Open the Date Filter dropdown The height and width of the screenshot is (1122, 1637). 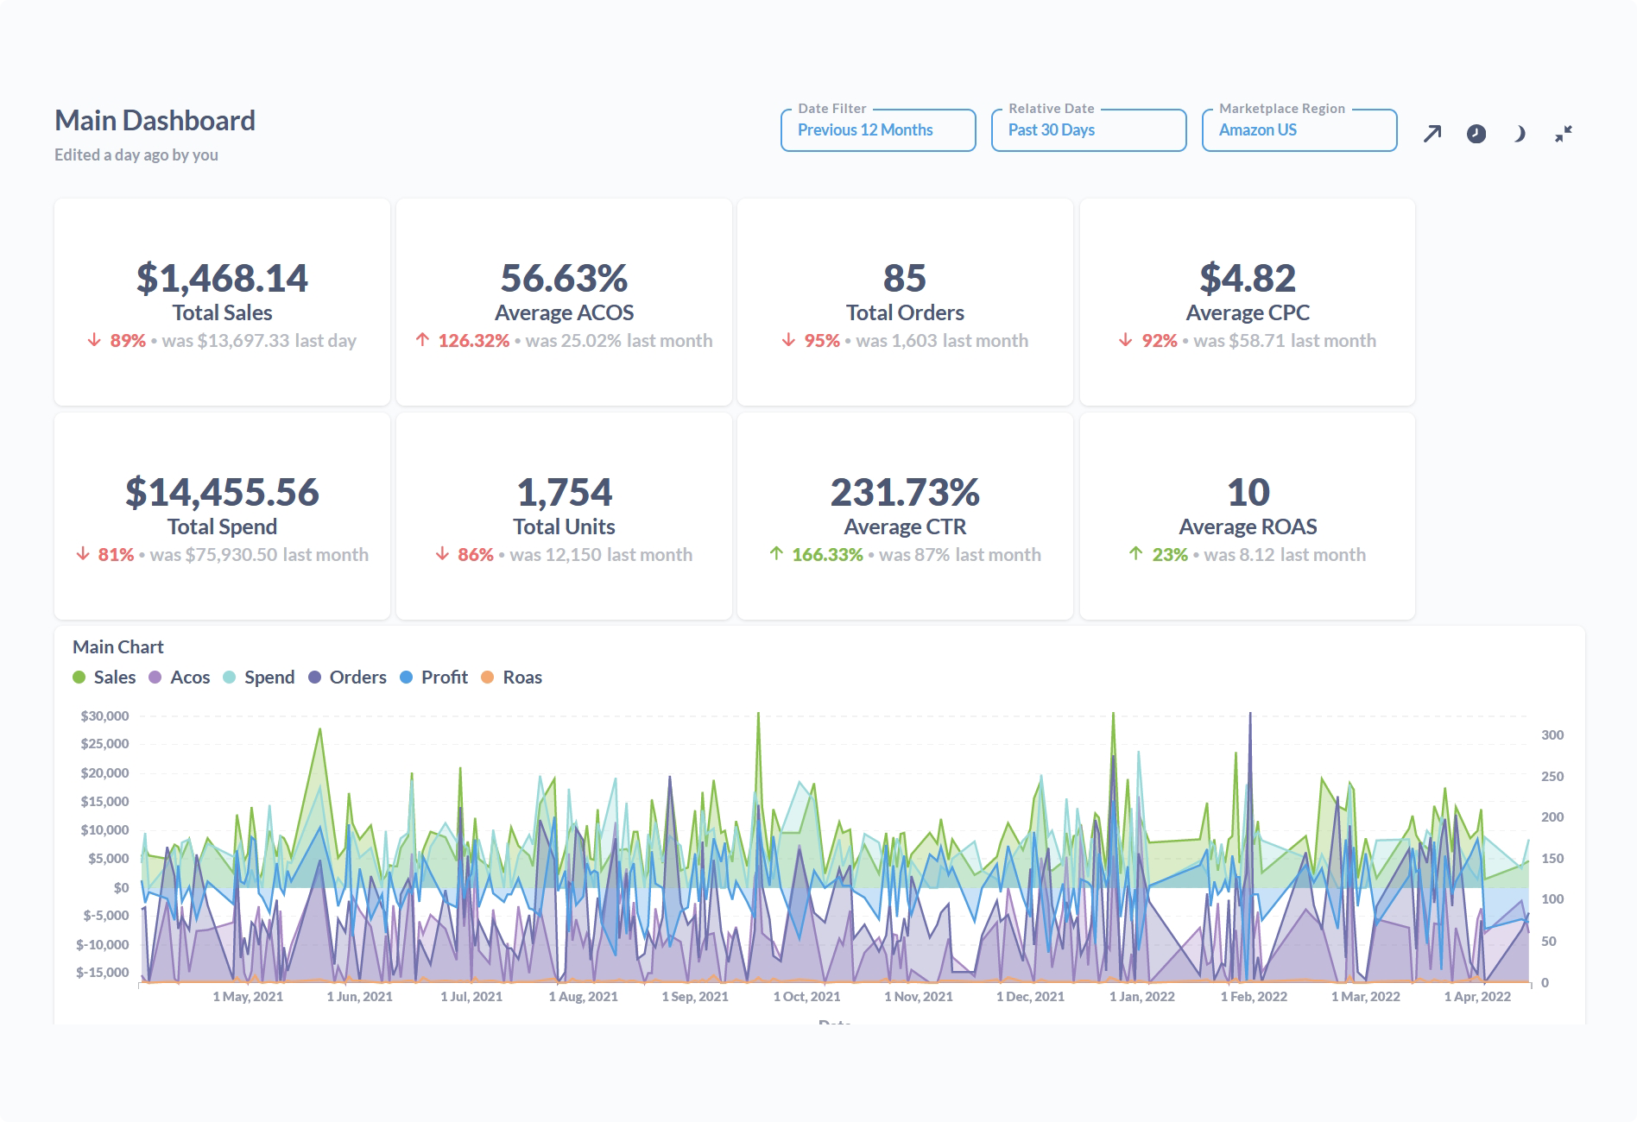coord(878,129)
